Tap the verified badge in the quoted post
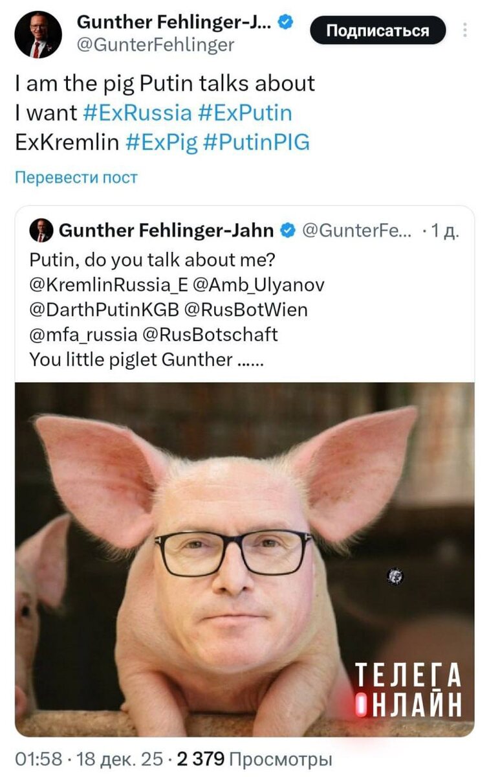489x777 pixels. (x=288, y=231)
